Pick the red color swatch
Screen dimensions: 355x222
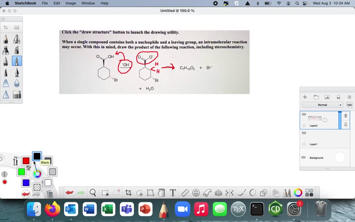coord(26,160)
